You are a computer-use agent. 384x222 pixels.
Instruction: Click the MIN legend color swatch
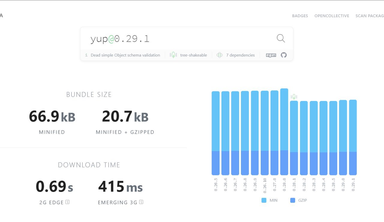tap(264, 200)
